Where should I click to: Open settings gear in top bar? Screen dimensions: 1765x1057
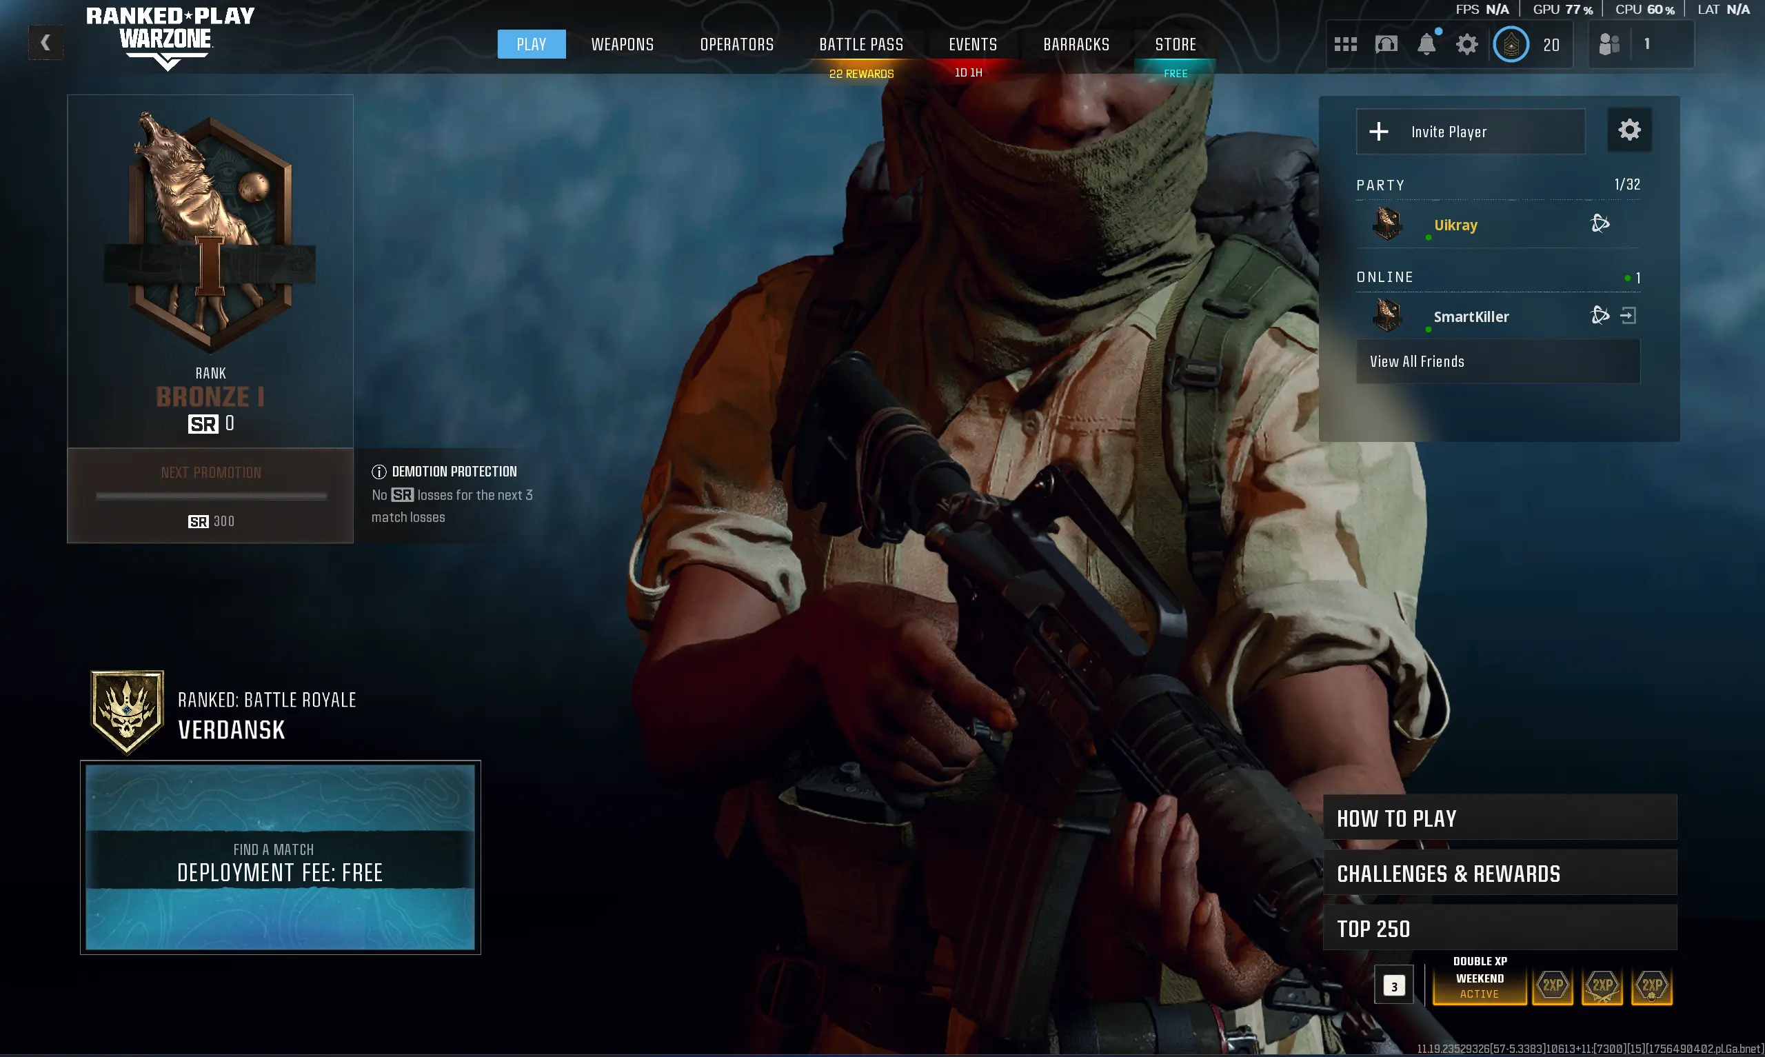1466,44
